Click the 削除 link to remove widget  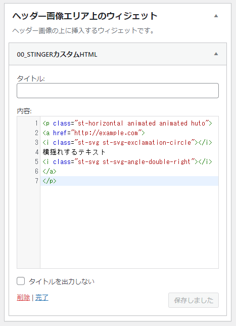tap(23, 298)
